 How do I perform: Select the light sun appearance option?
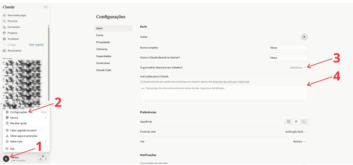pos(296,122)
